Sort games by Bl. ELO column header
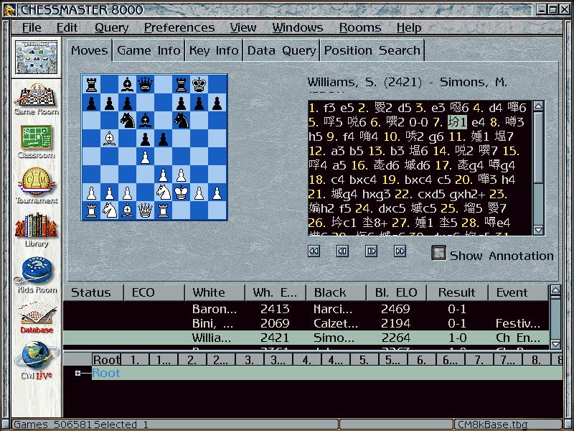This screenshot has width=574, height=431. coord(396,292)
